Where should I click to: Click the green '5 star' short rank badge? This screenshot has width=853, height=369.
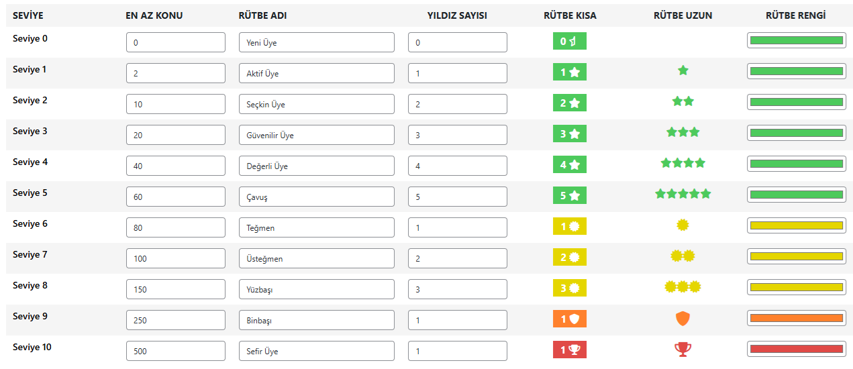click(570, 195)
